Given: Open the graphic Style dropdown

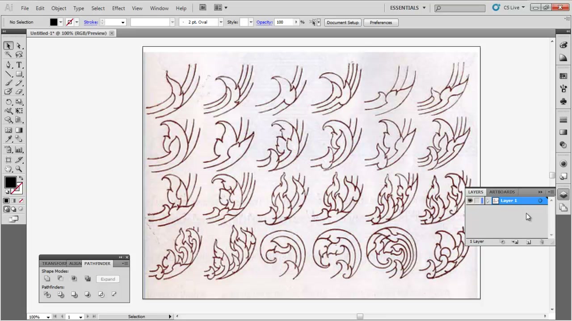Looking at the screenshot, I should point(251,22).
